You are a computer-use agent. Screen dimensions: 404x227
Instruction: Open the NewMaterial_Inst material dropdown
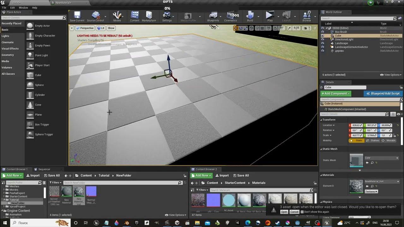[x=382, y=182]
